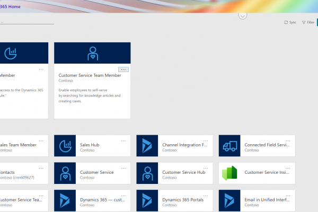Open more options for Email in Unified Interface
Image resolution: width=318 pixels, height=212 pixels.
[x=288, y=196]
